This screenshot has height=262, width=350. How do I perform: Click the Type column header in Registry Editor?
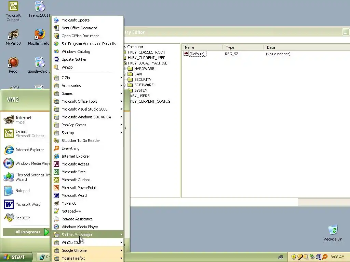243,47
